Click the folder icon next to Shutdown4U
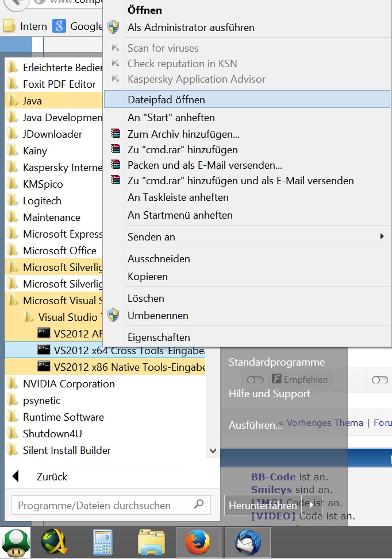This screenshot has height=559, width=392. pyautogui.click(x=13, y=433)
